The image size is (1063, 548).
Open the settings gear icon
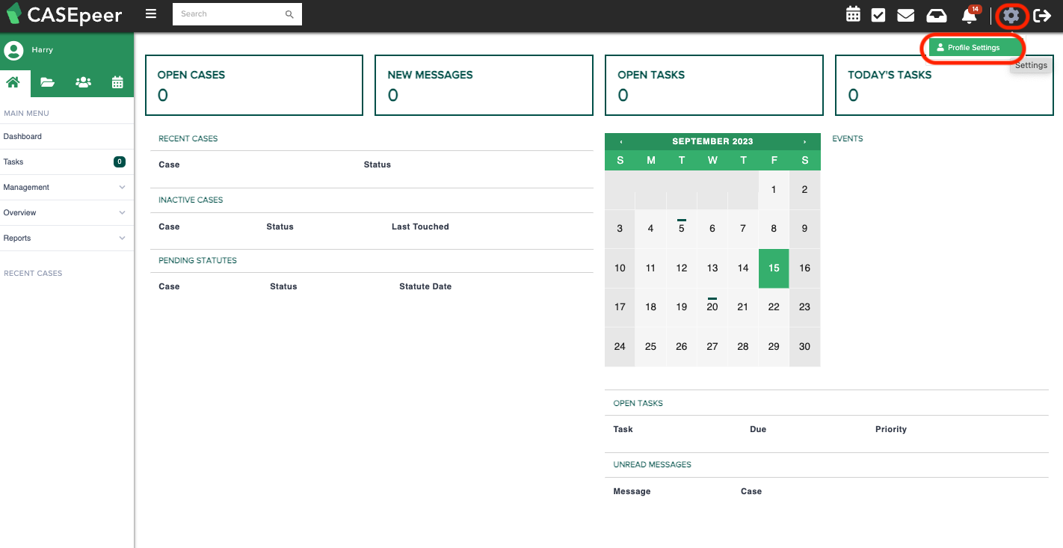1011,15
